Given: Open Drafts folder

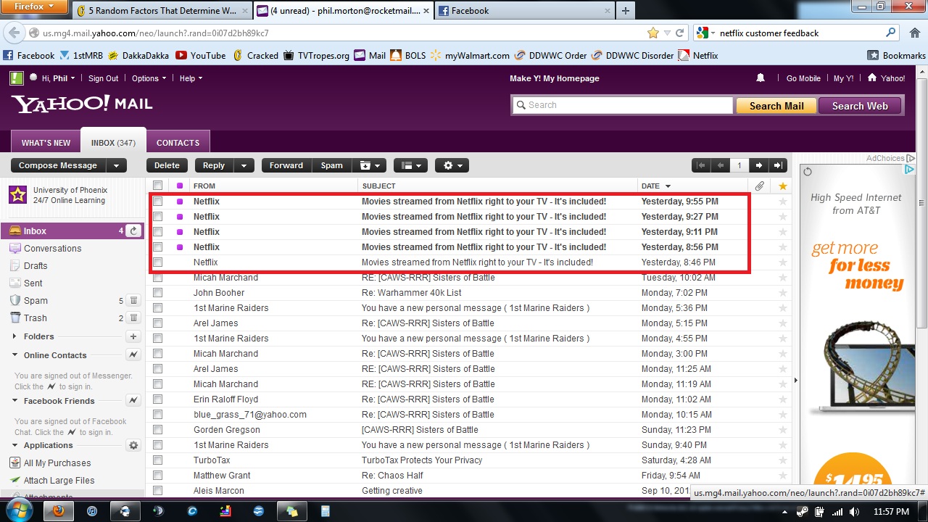Looking at the screenshot, I should 36,265.
